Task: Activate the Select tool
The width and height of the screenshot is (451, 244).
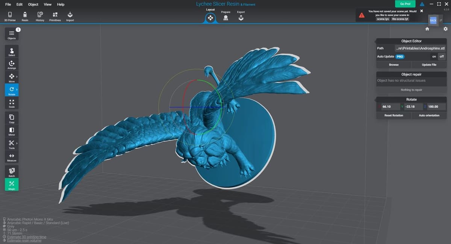Action: [12, 52]
